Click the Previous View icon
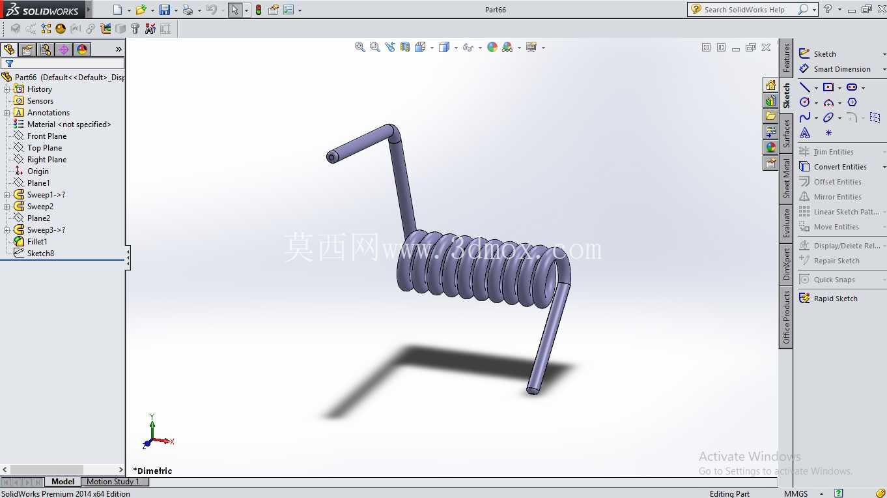Screen dimensions: 887x498 click(x=390, y=47)
